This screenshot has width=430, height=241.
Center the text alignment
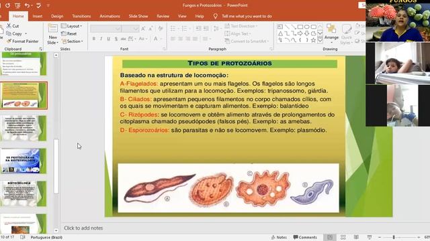click(x=181, y=39)
